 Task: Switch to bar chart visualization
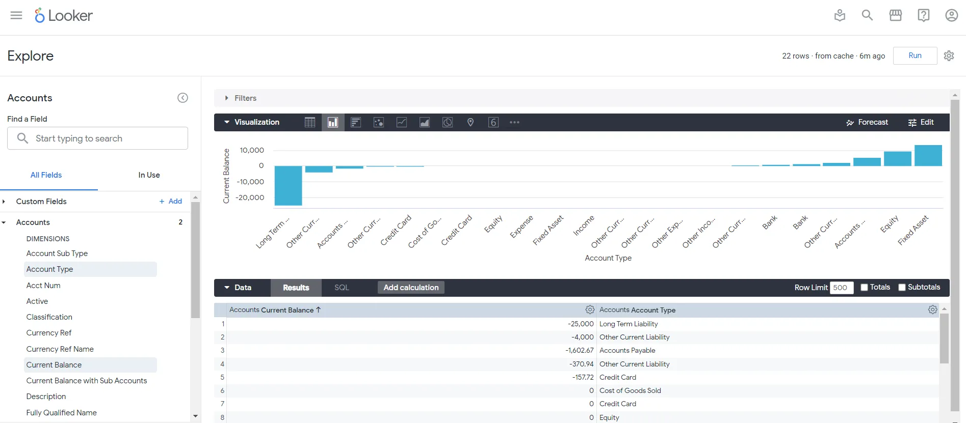point(356,122)
